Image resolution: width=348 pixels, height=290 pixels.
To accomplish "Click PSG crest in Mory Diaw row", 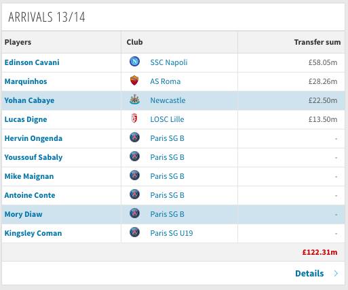I will pos(134,213).
